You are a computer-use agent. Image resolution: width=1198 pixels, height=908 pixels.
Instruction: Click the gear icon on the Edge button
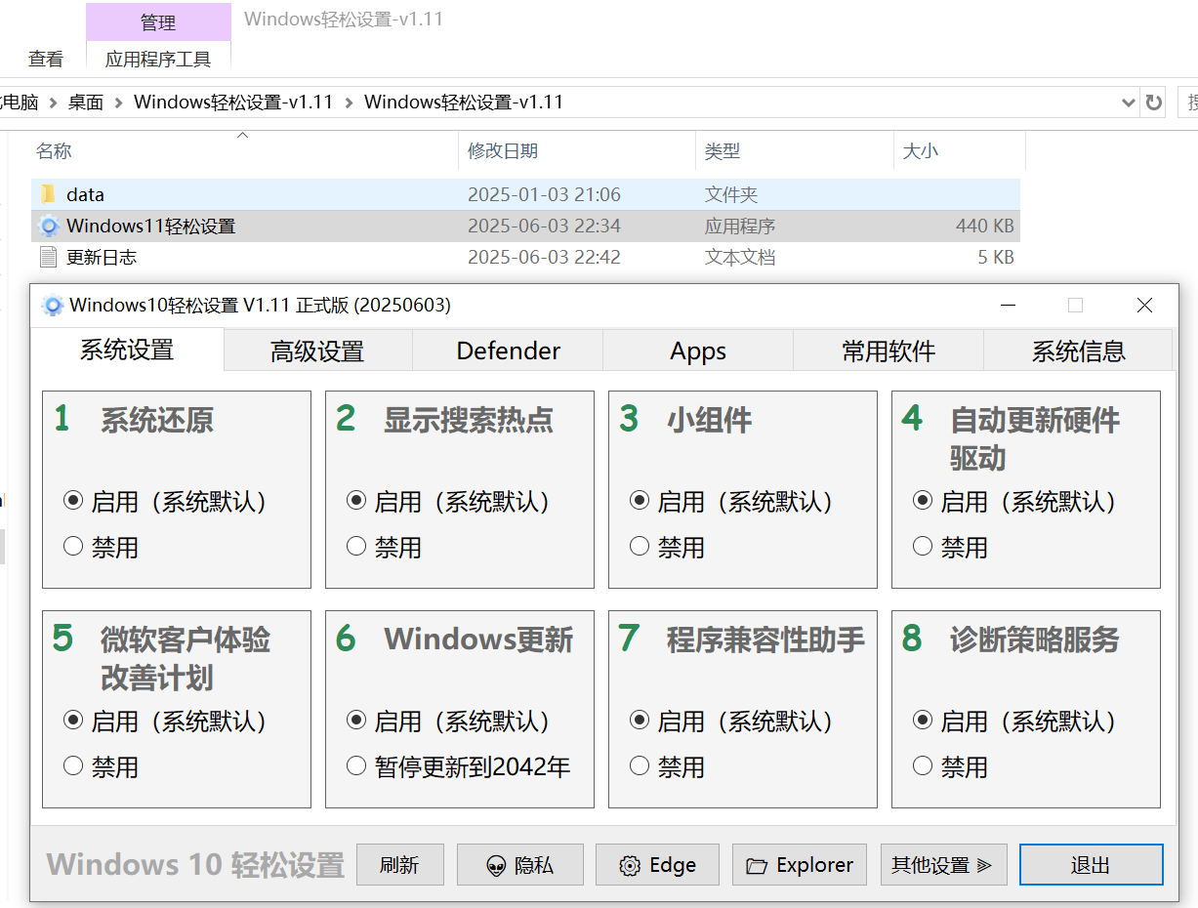click(630, 864)
